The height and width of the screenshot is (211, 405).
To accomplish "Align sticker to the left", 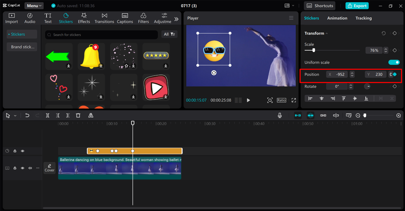I will point(310,98).
